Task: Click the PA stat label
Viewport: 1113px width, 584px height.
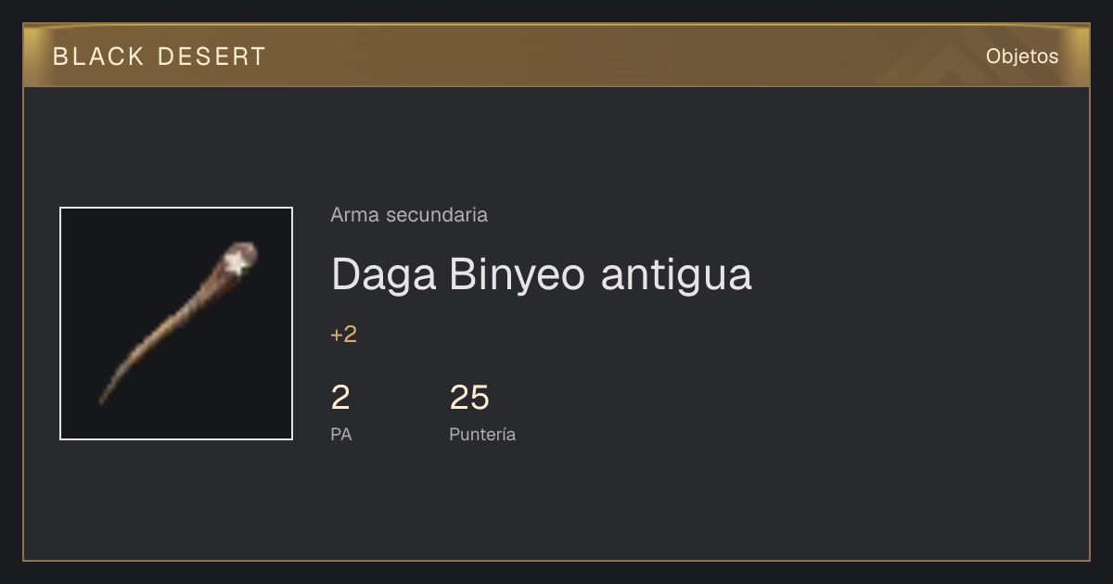Action: point(341,434)
